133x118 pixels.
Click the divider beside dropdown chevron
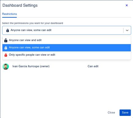click(123, 30)
